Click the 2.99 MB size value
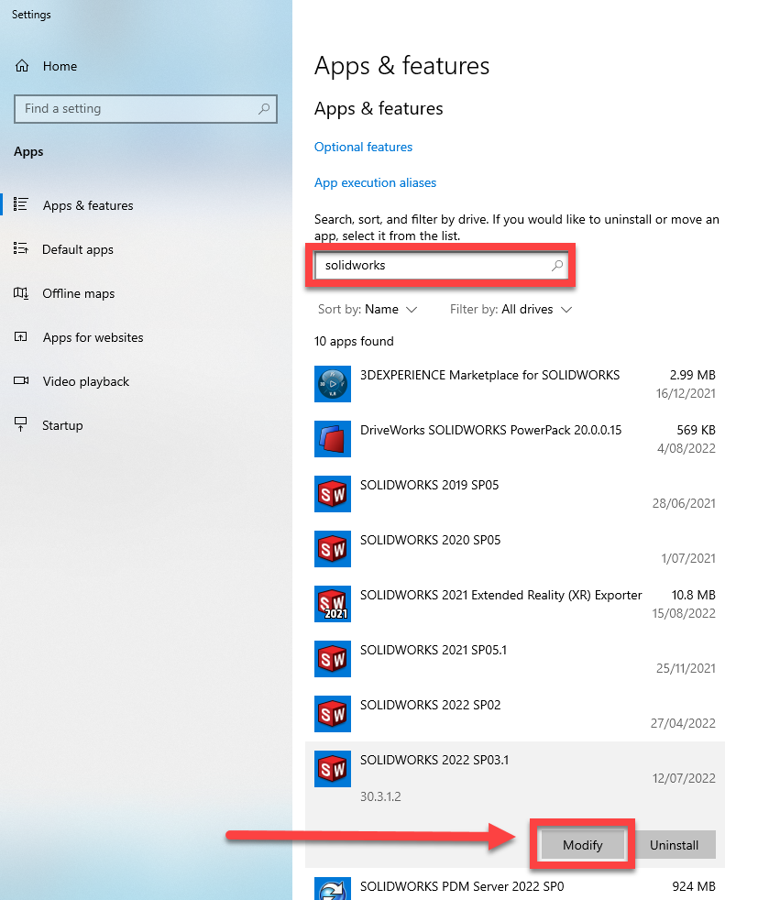This screenshot has width=758, height=900. point(693,375)
